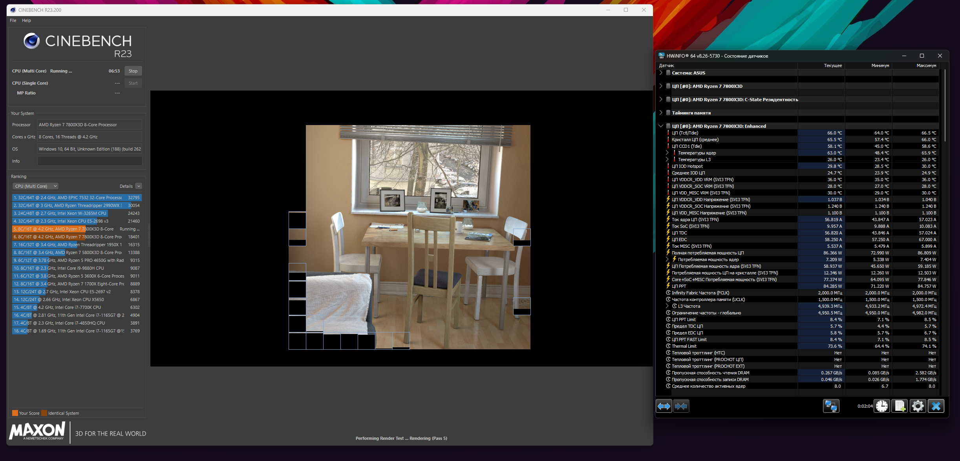
Task: Expand the Система: ASUS sensor group
Action: 661,73
